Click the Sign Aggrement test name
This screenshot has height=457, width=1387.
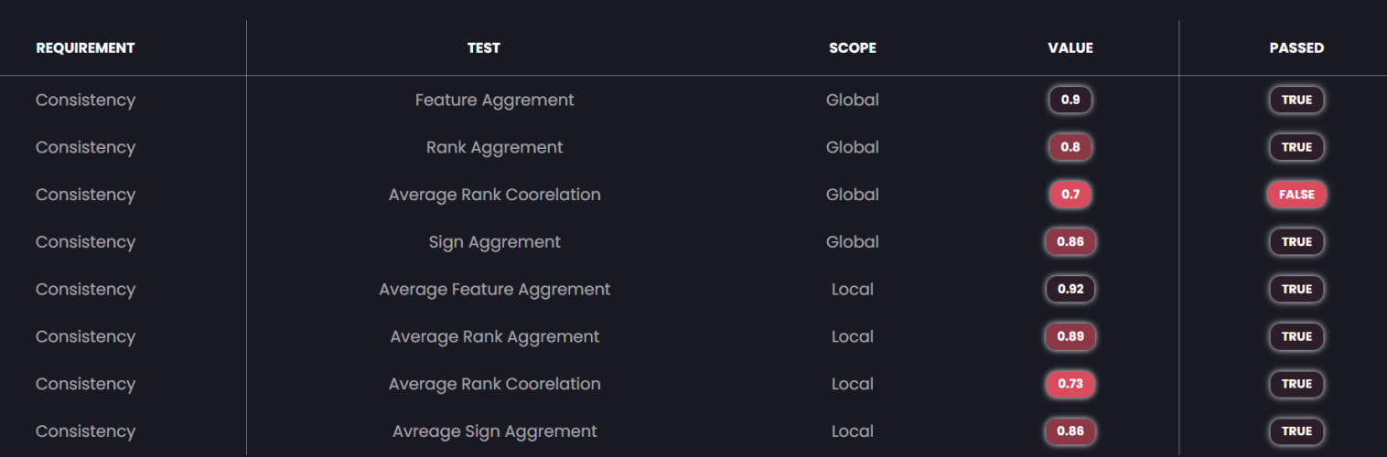[x=495, y=242]
